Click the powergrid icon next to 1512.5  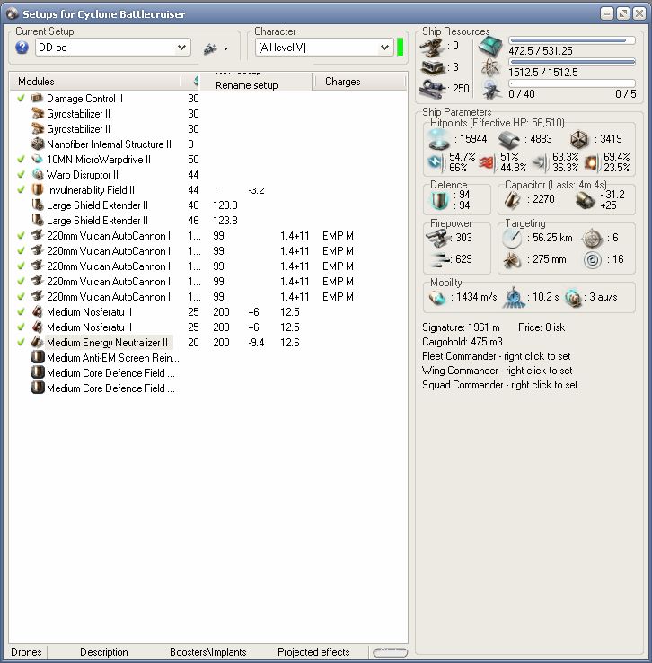pos(490,66)
